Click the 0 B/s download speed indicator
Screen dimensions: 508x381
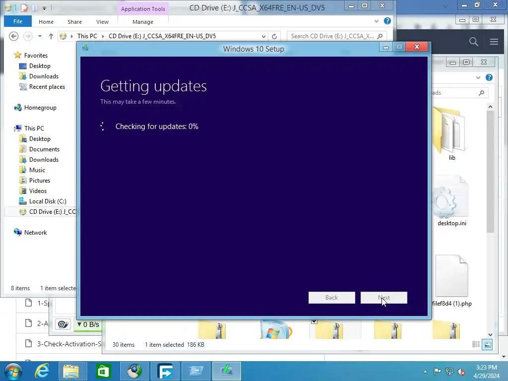point(88,324)
